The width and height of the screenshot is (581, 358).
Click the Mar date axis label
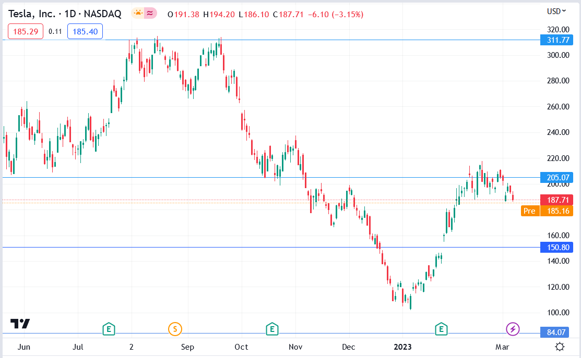tap(502, 347)
